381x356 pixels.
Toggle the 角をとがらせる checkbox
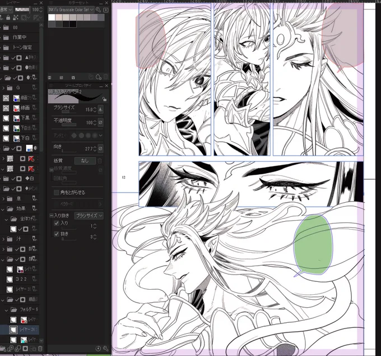tap(57, 193)
